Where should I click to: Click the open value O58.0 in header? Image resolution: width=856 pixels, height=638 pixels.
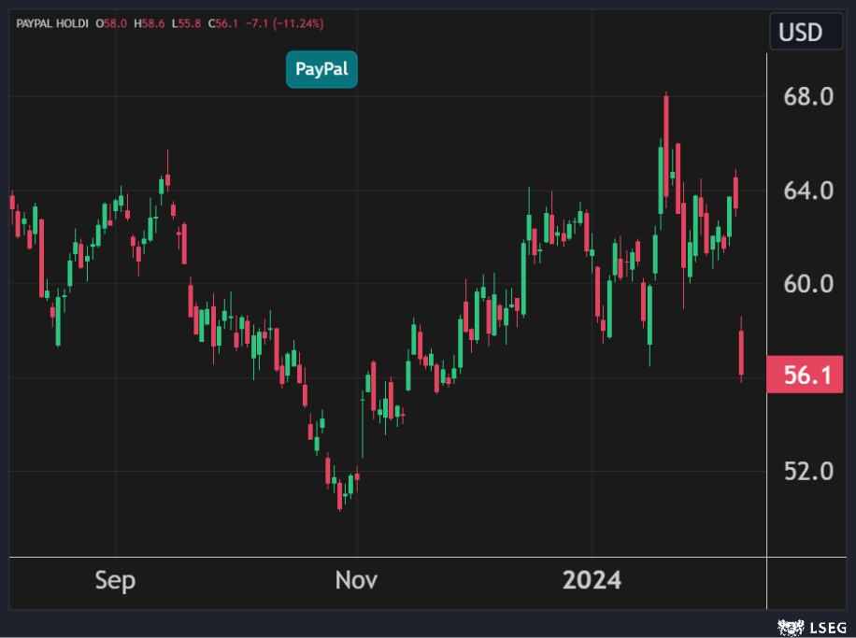pos(112,22)
